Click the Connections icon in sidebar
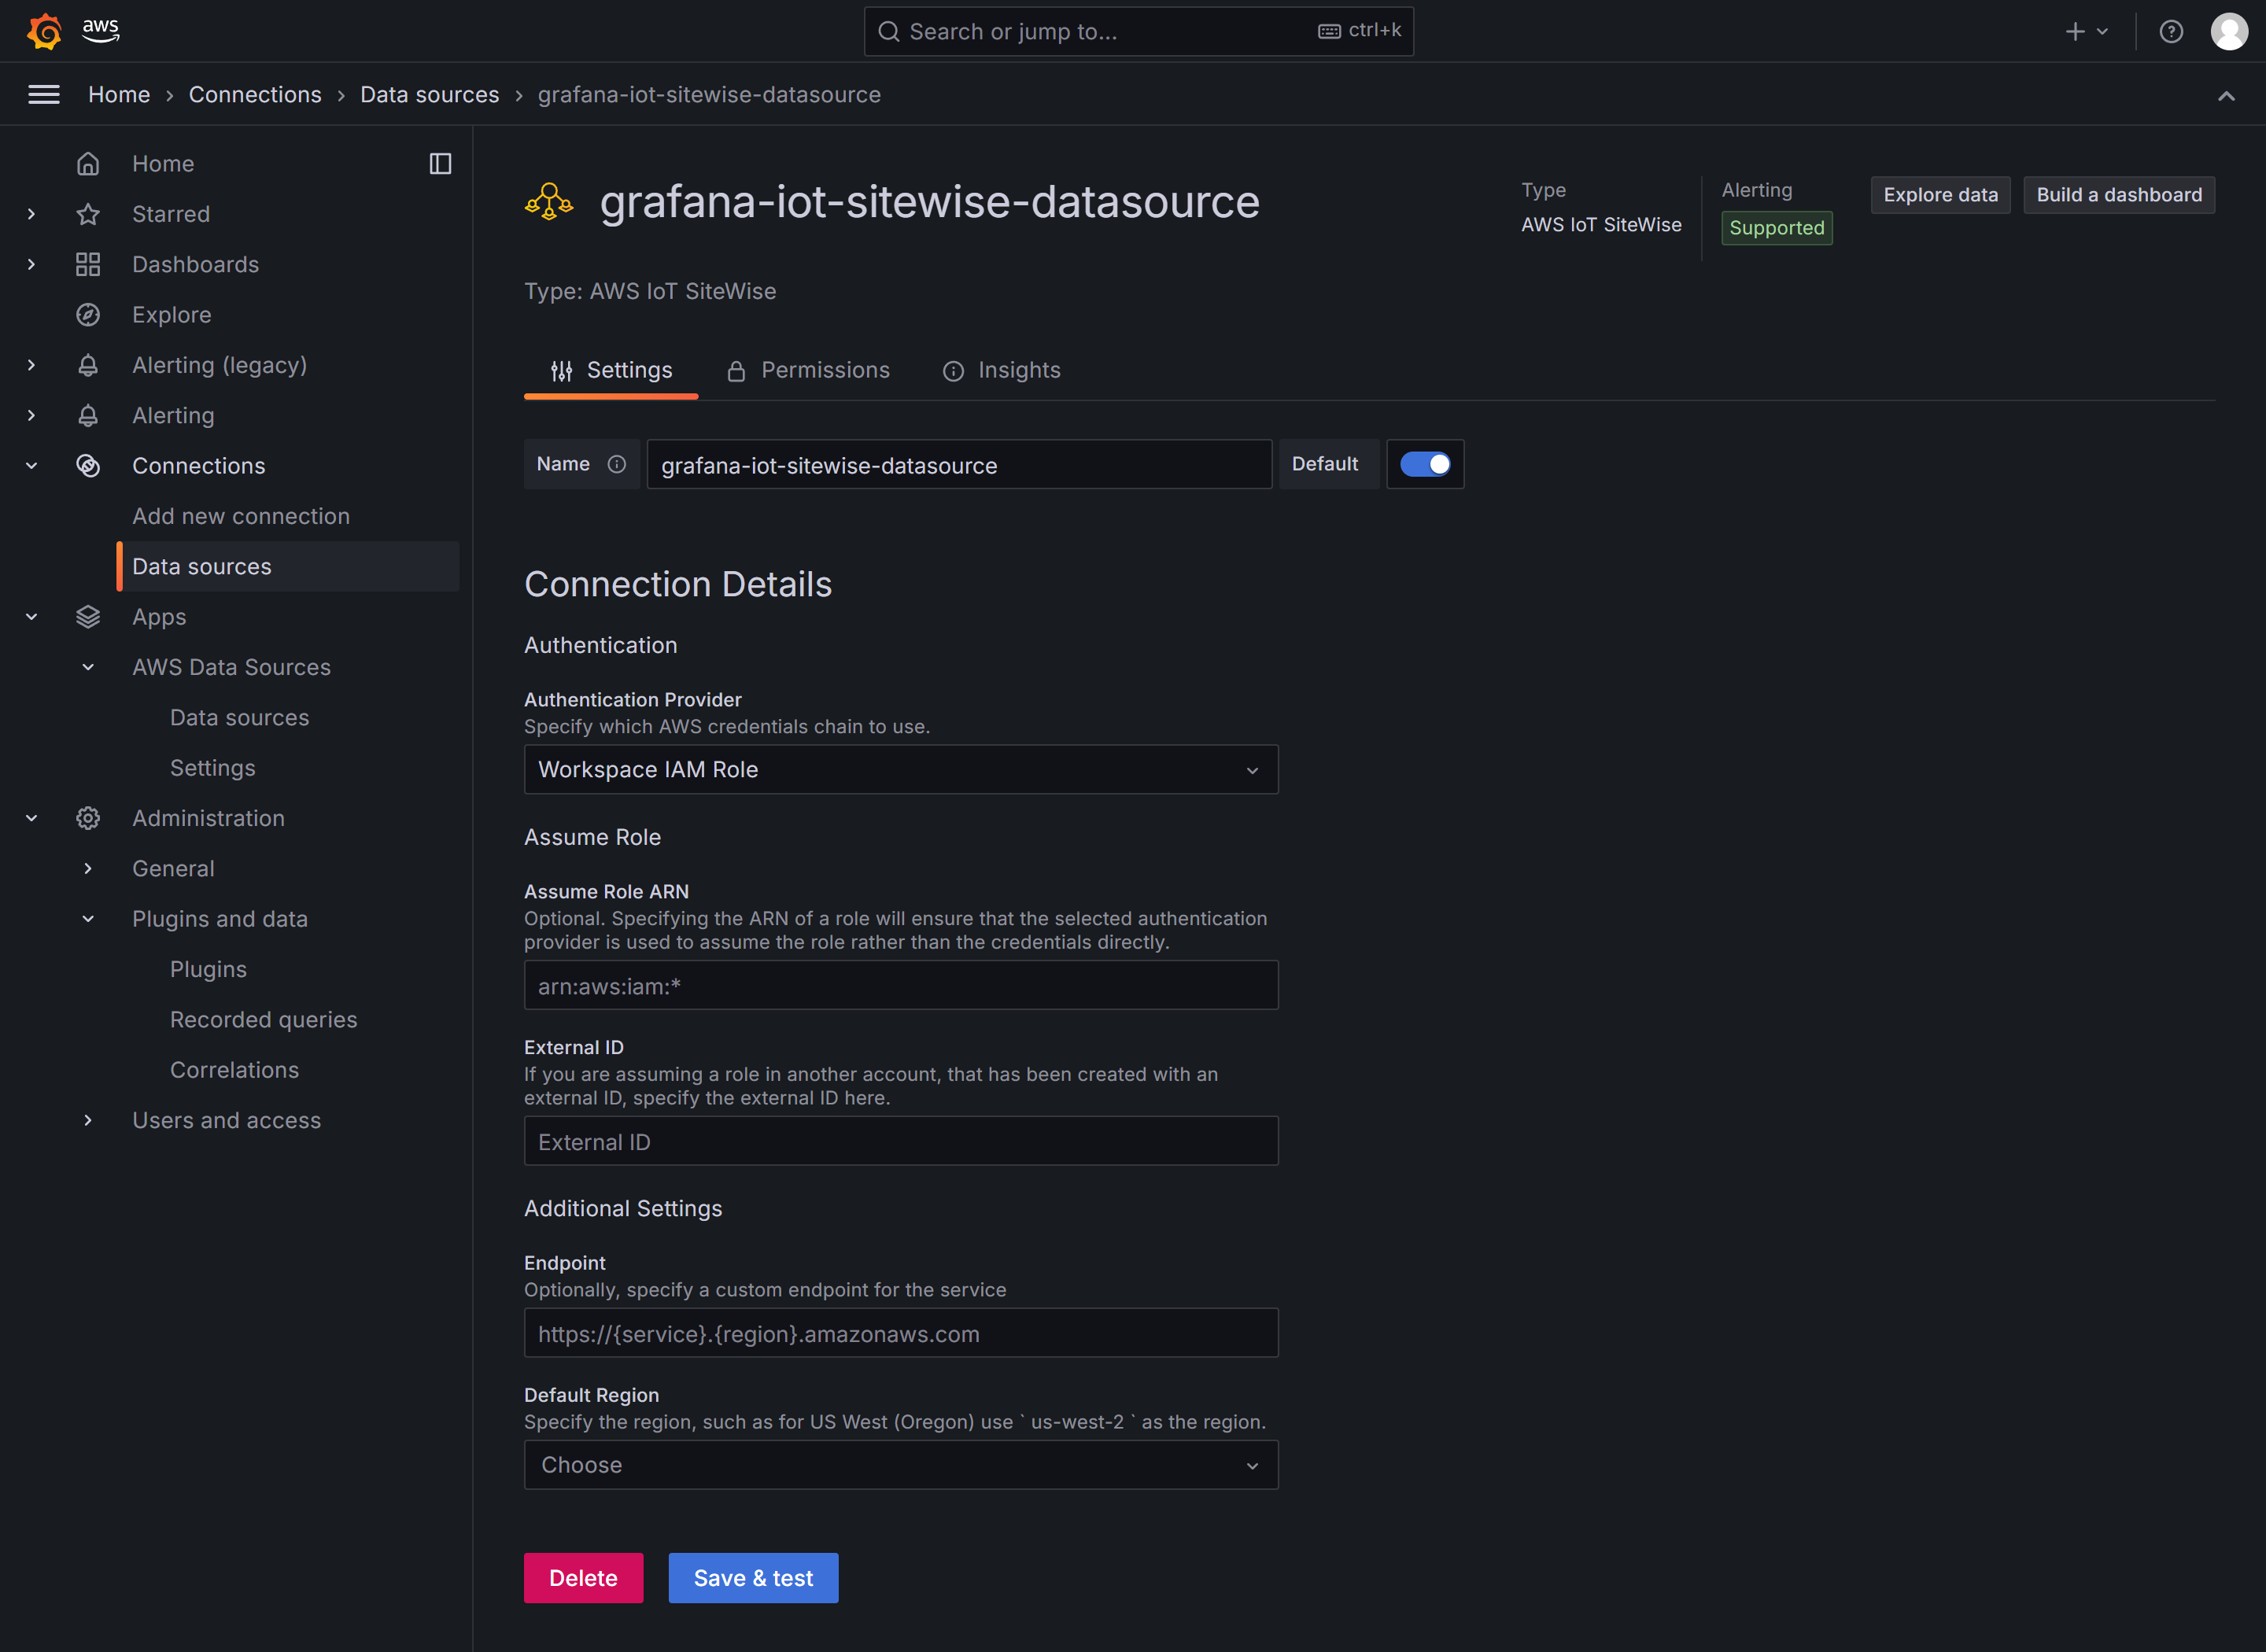This screenshot has width=2266, height=1652. (x=88, y=466)
